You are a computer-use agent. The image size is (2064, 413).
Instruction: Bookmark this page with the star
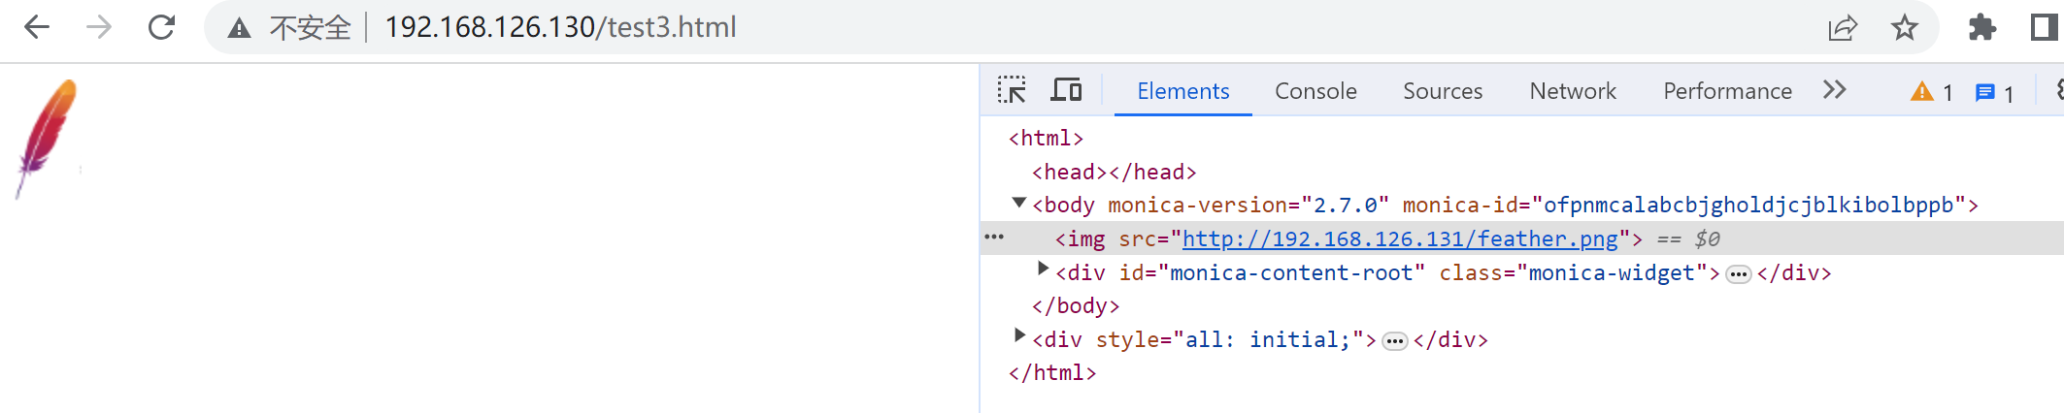click(x=1905, y=28)
